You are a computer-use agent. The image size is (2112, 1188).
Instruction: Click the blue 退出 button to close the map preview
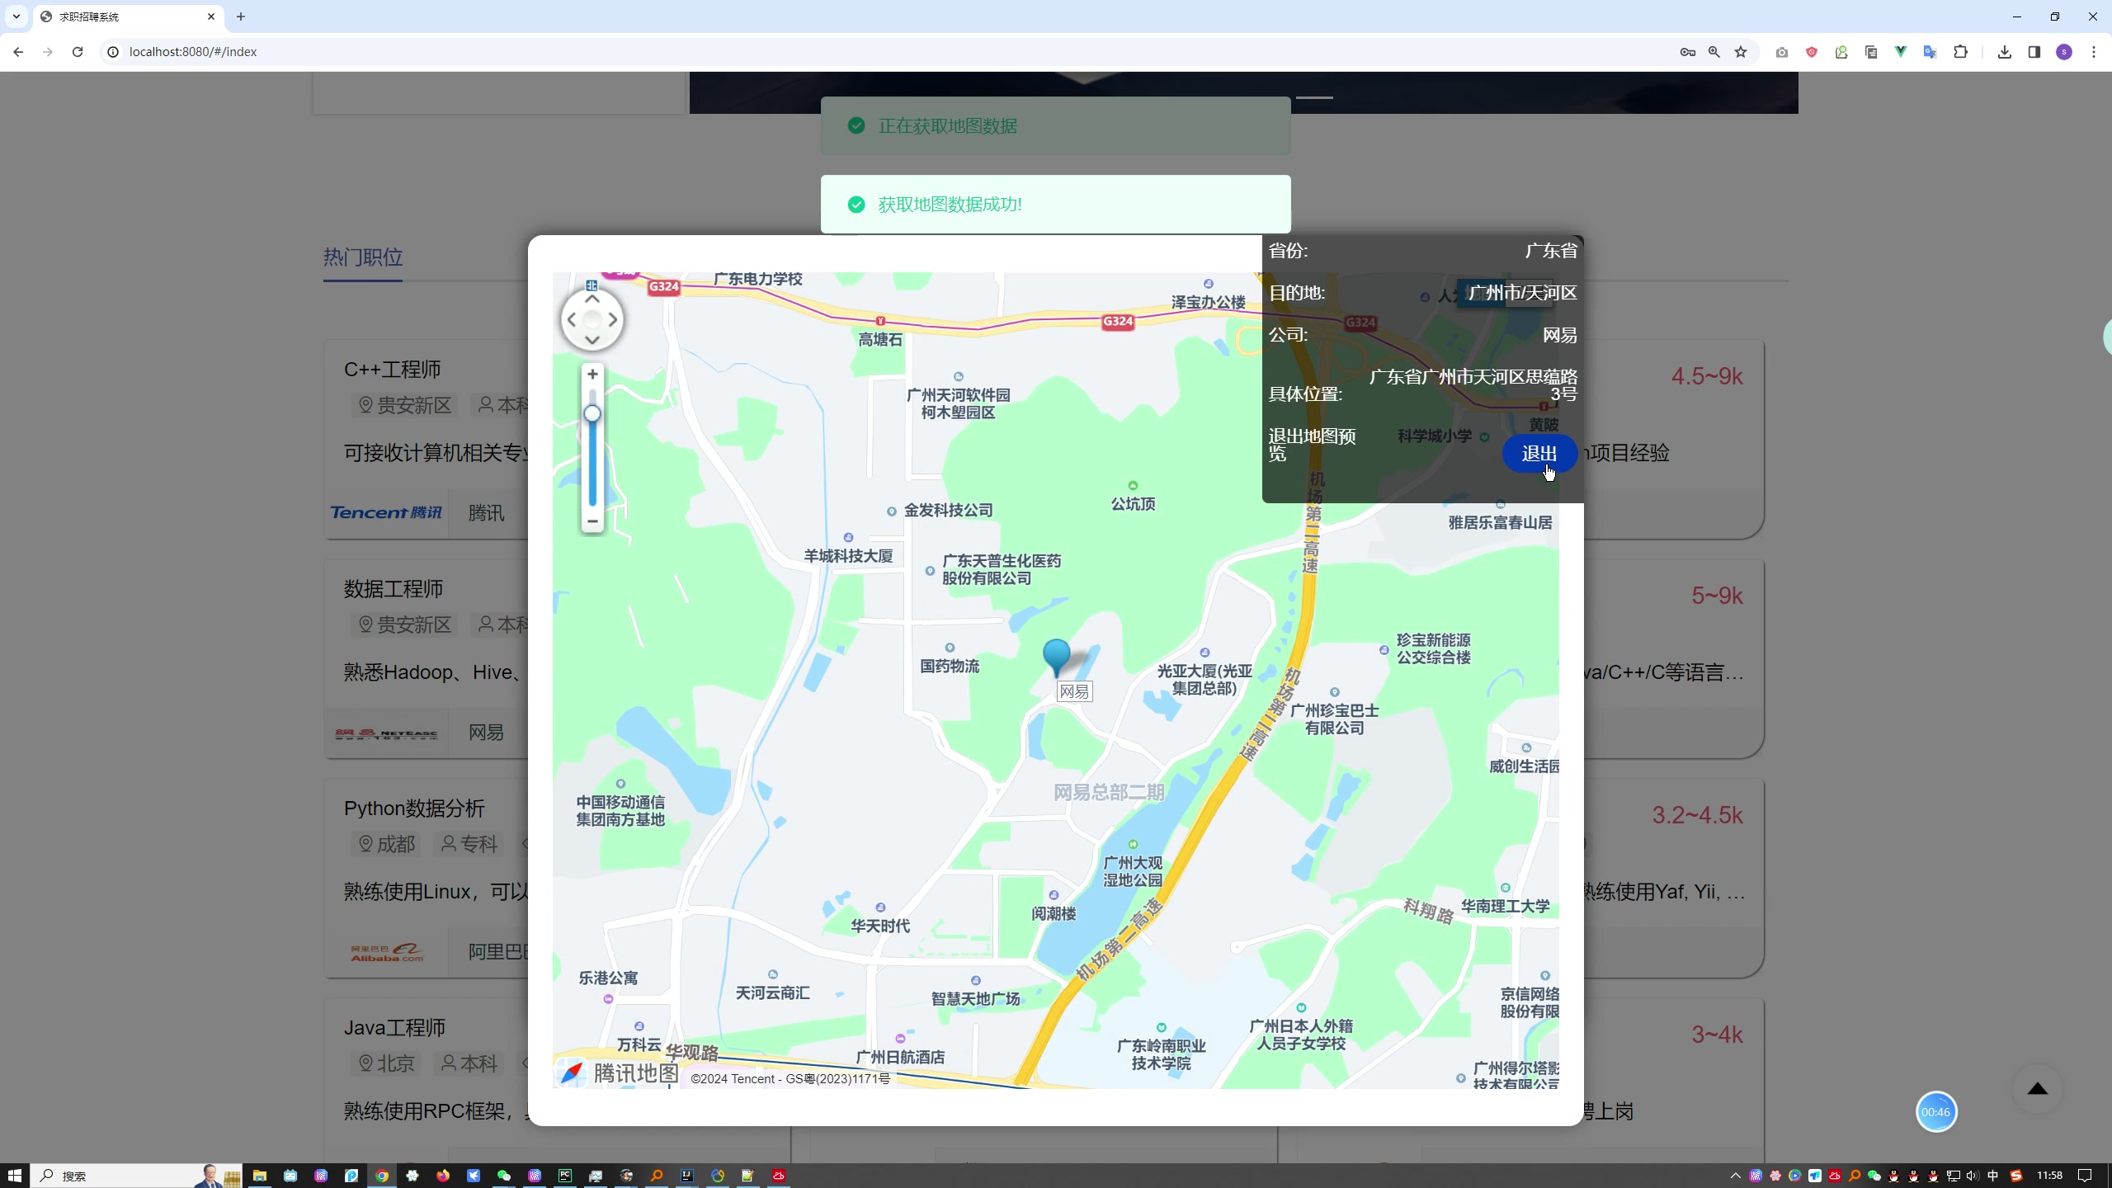tap(1539, 454)
